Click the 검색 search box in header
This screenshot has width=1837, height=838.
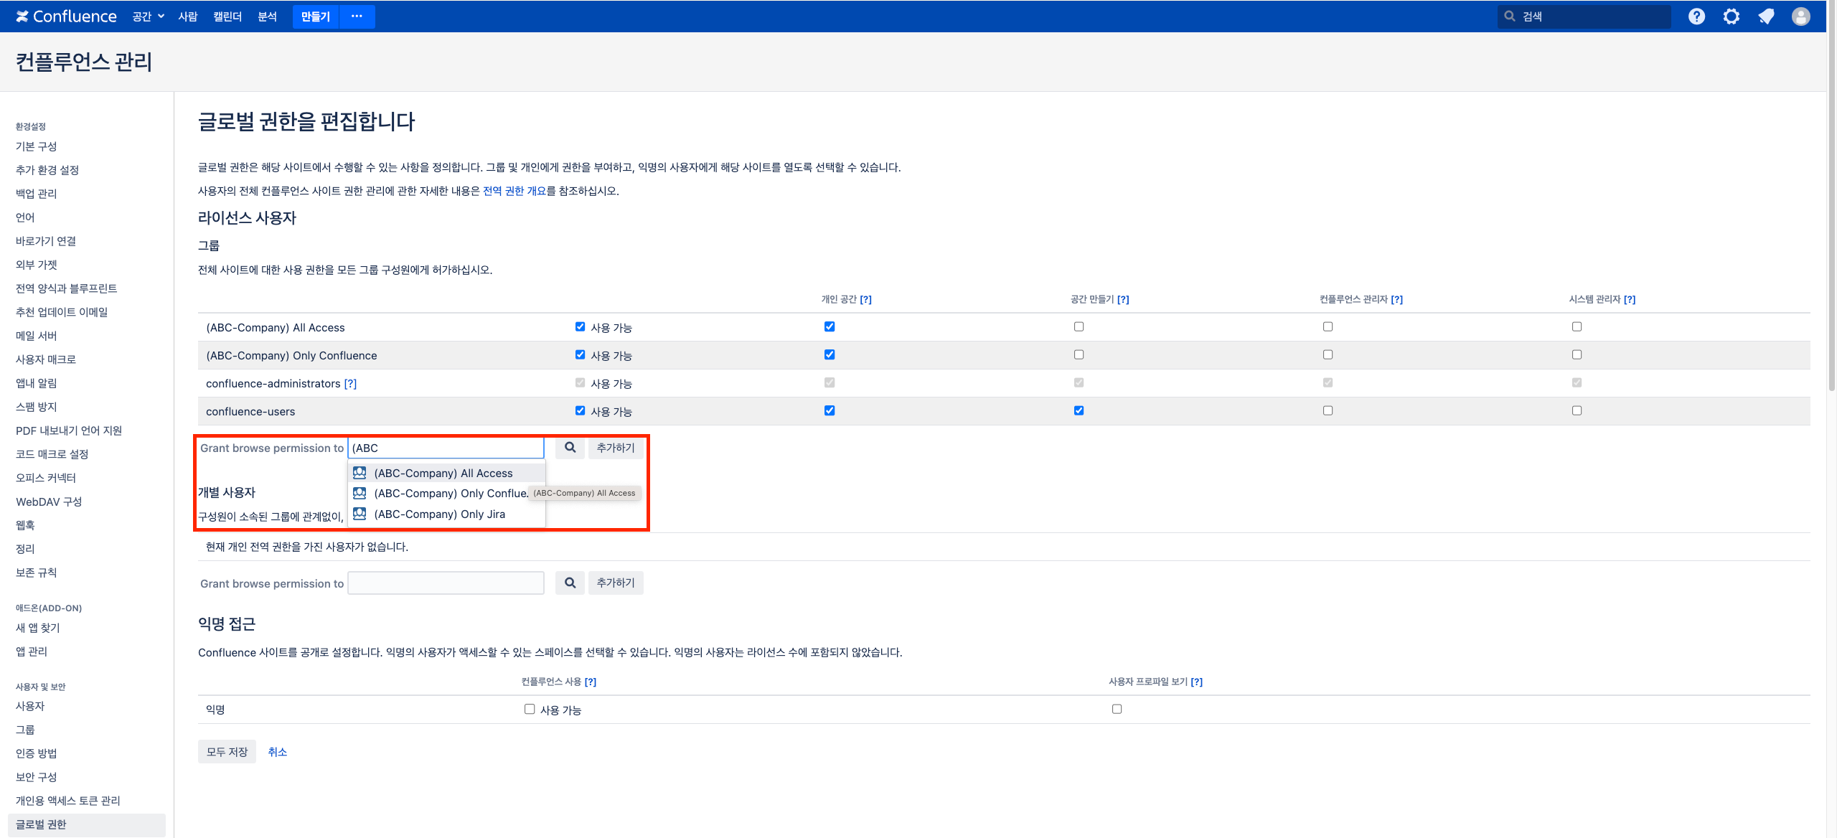point(1584,16)
